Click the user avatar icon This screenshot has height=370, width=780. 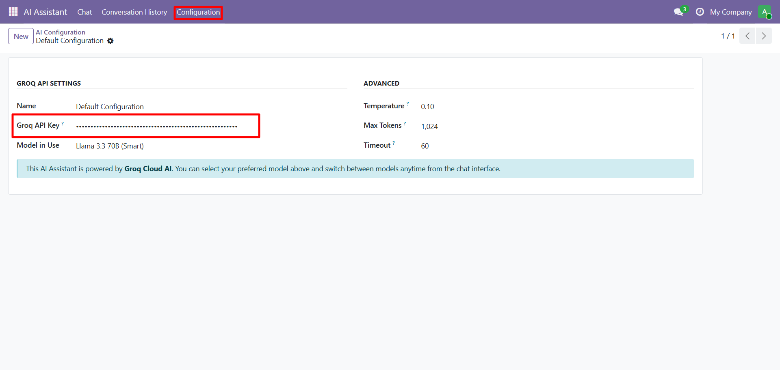pos(764,12)
